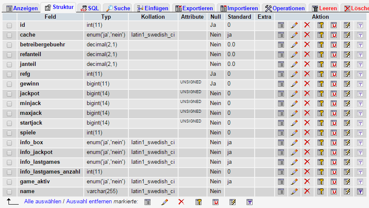Tick the checkbox next to the startjack field
This screenshot has width=369, height=208.
(9, 123)
